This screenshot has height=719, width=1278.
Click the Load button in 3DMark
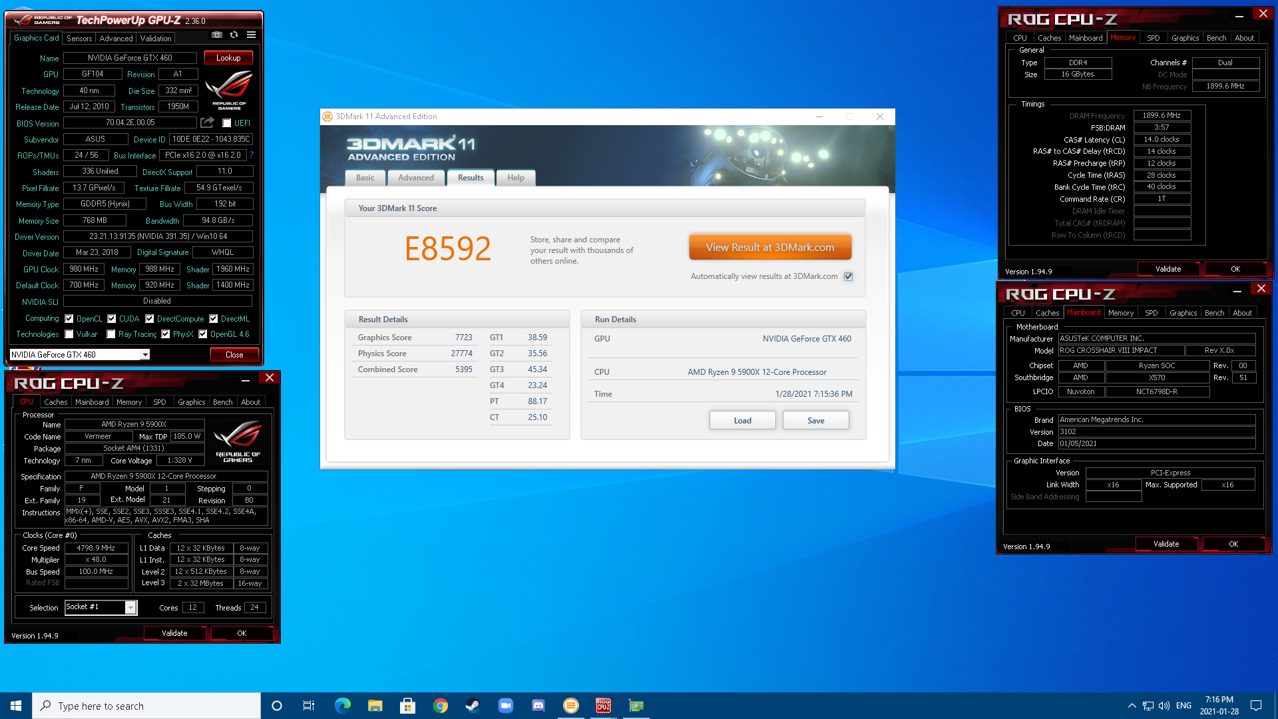click(743, 421)
